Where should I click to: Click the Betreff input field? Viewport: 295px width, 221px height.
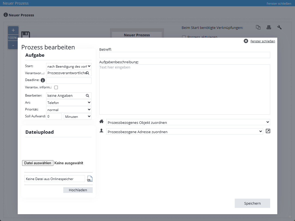185,55
